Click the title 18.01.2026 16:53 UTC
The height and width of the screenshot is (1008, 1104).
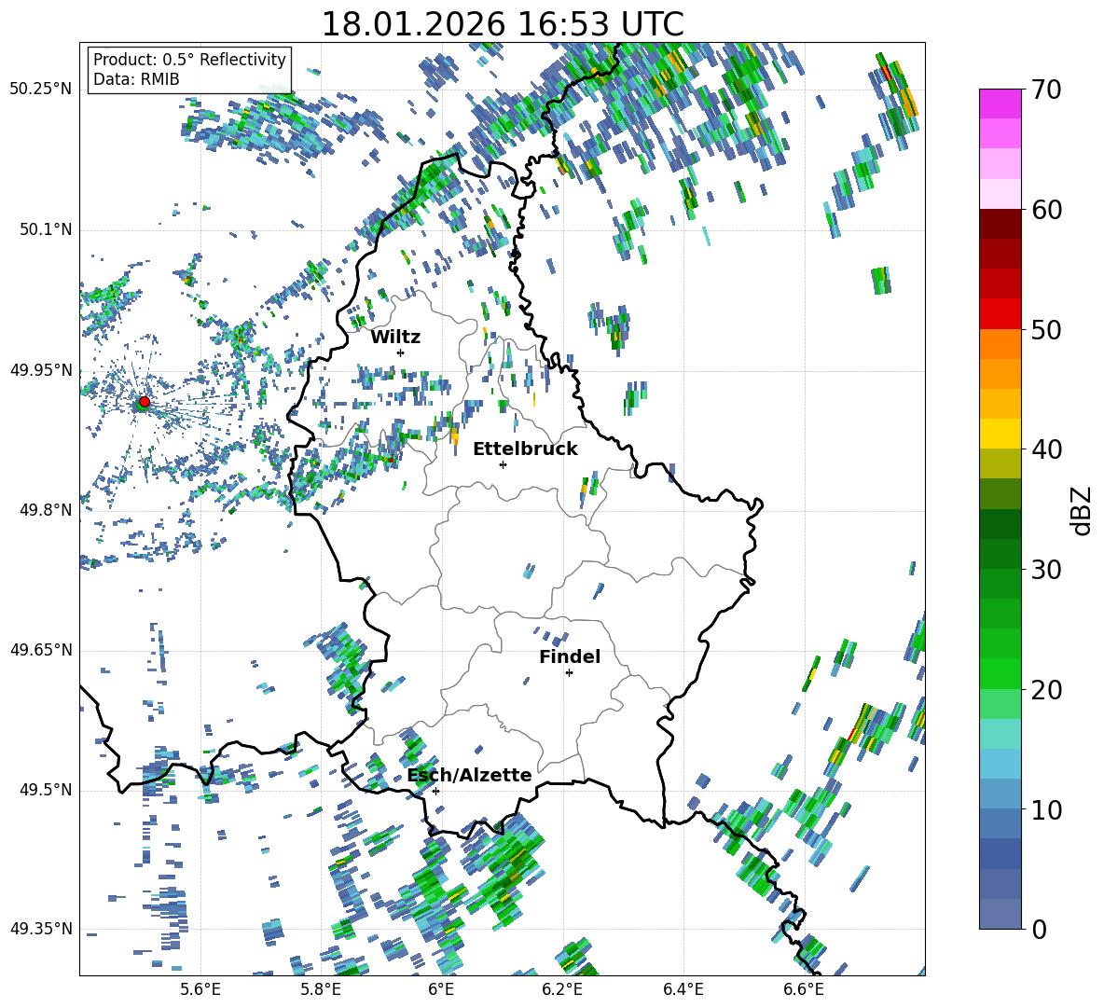503,24
